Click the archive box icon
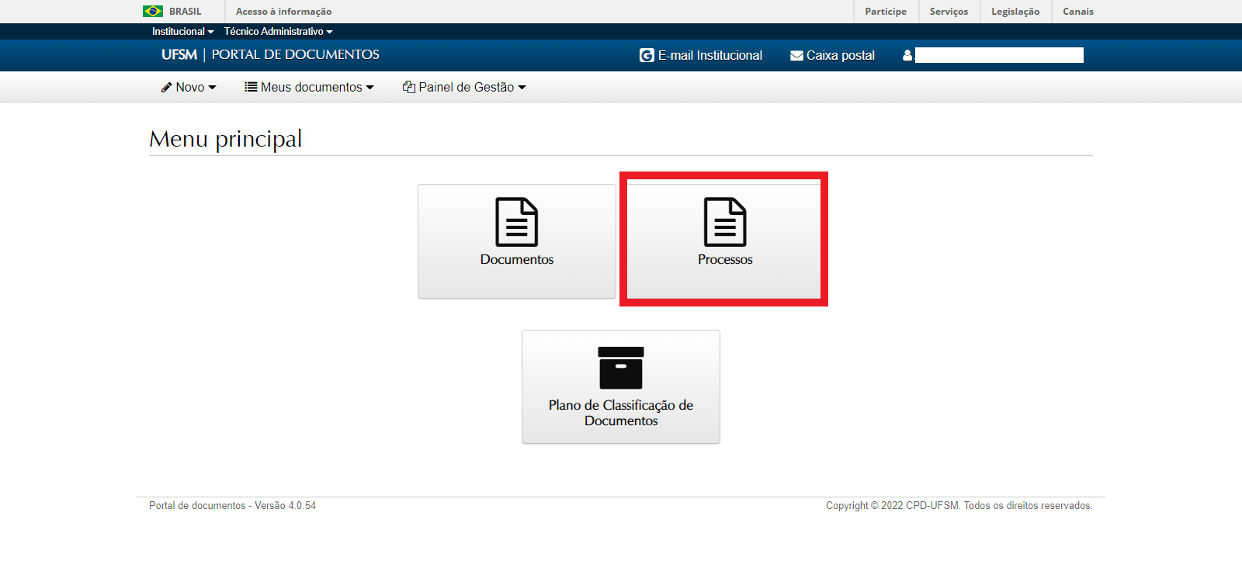Image resolution: width=1242 pixels, height=568 pixels. point(620,368)
